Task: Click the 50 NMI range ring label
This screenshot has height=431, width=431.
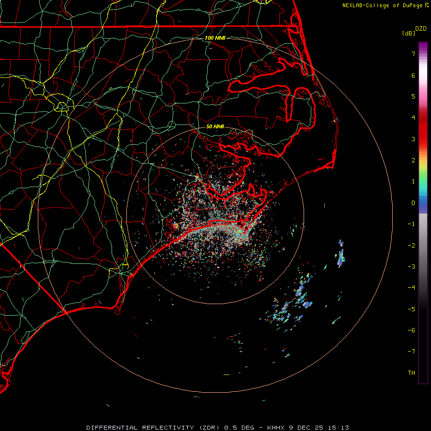Action: pos(215,126)
